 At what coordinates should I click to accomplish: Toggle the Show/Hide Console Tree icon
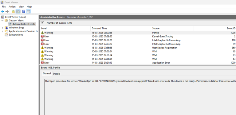18,12
